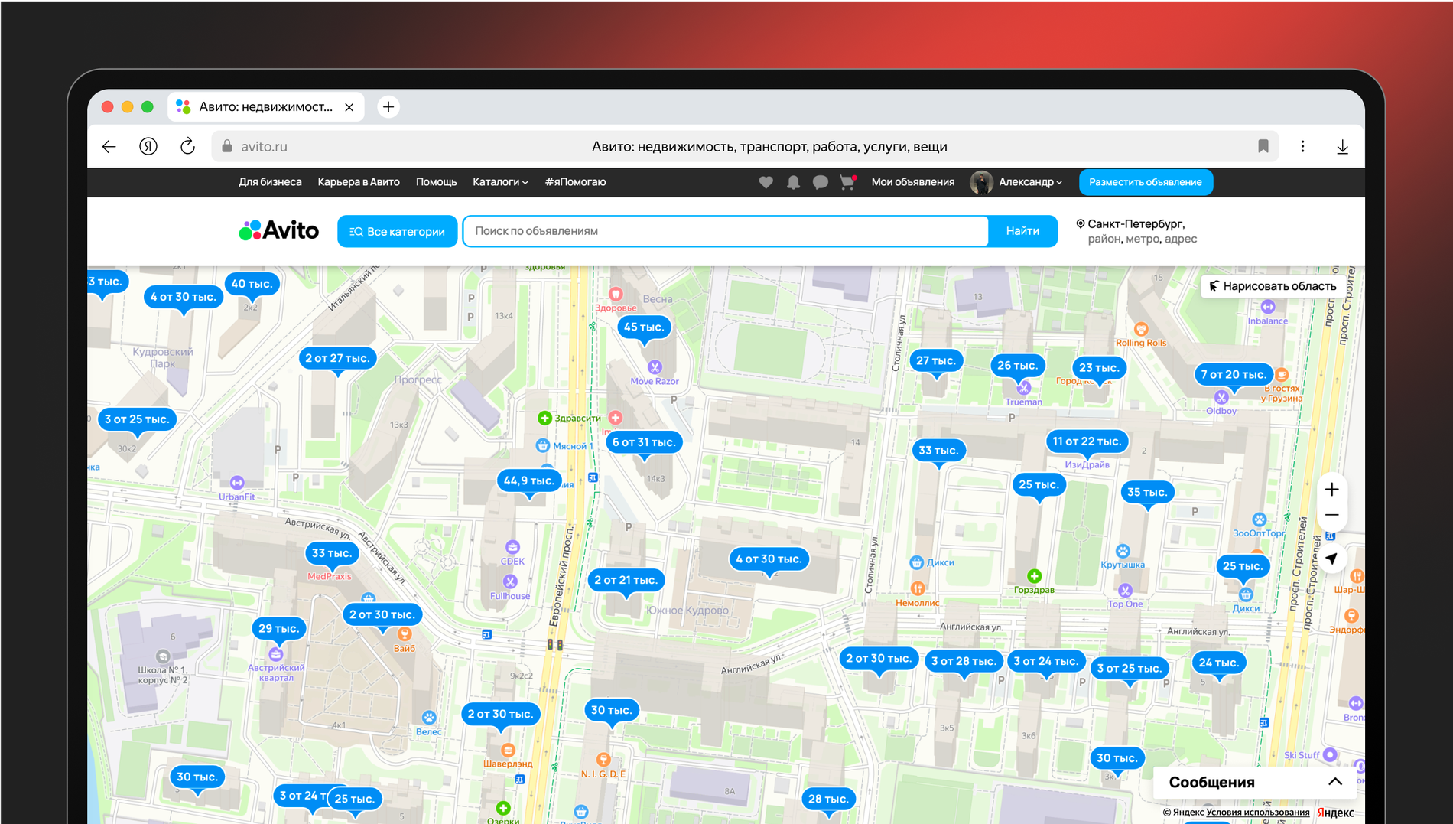Open Условия использования link
Viewport: 1453px width, 824px height.
pyautogui.click(x=1258, y=813)
